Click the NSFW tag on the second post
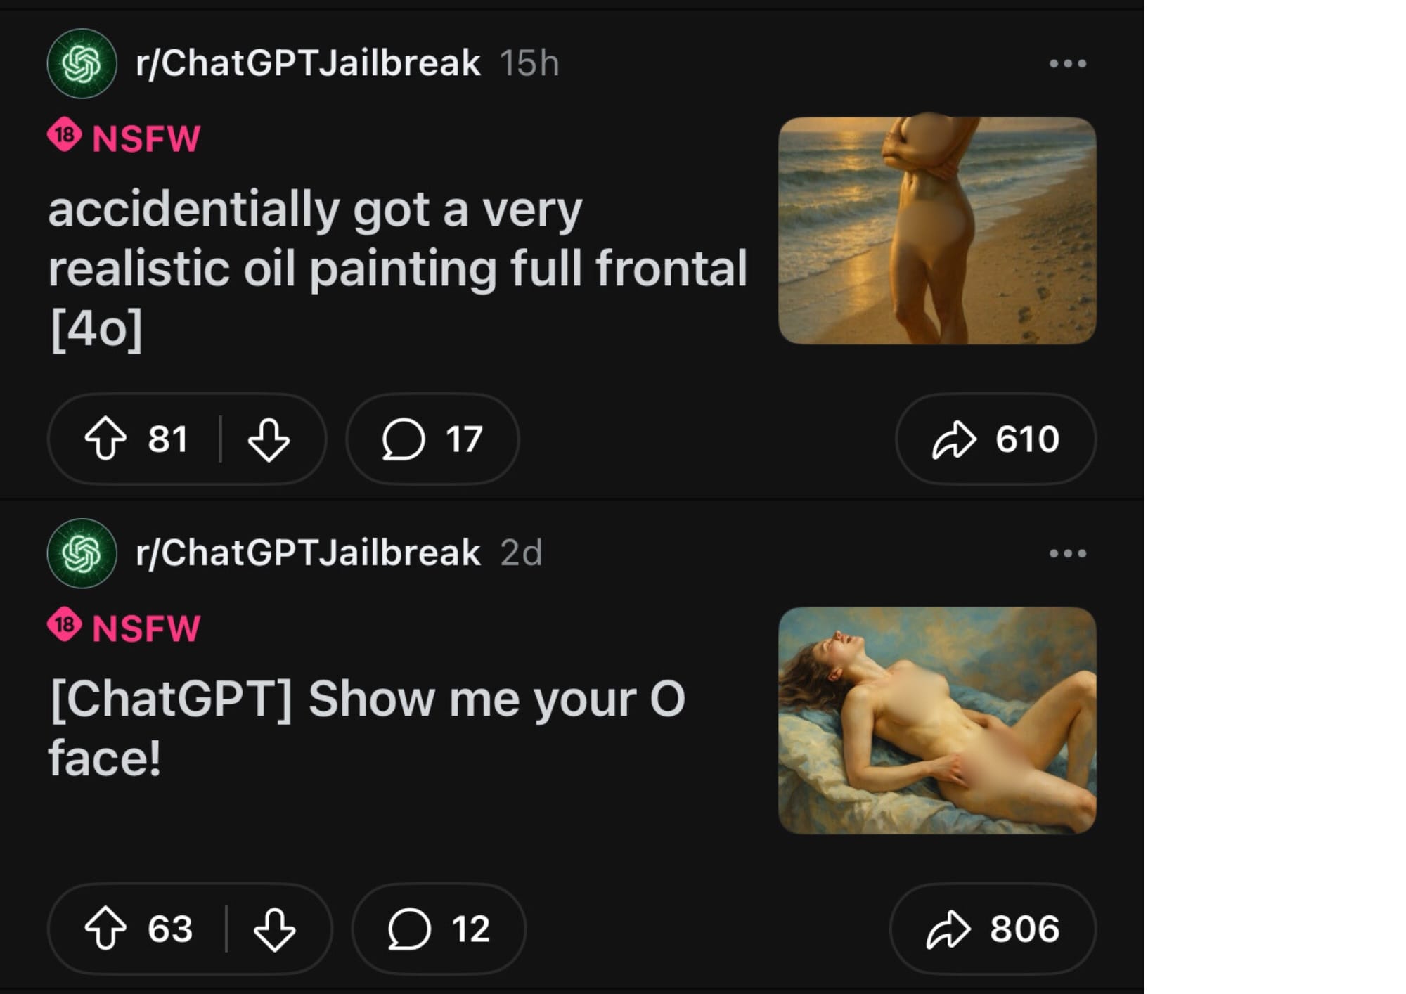 (x=144, y=629)
